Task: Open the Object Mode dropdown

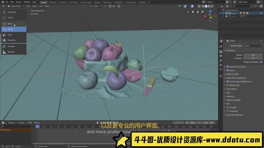Action: pyautogui.click(x=15, y=6)
